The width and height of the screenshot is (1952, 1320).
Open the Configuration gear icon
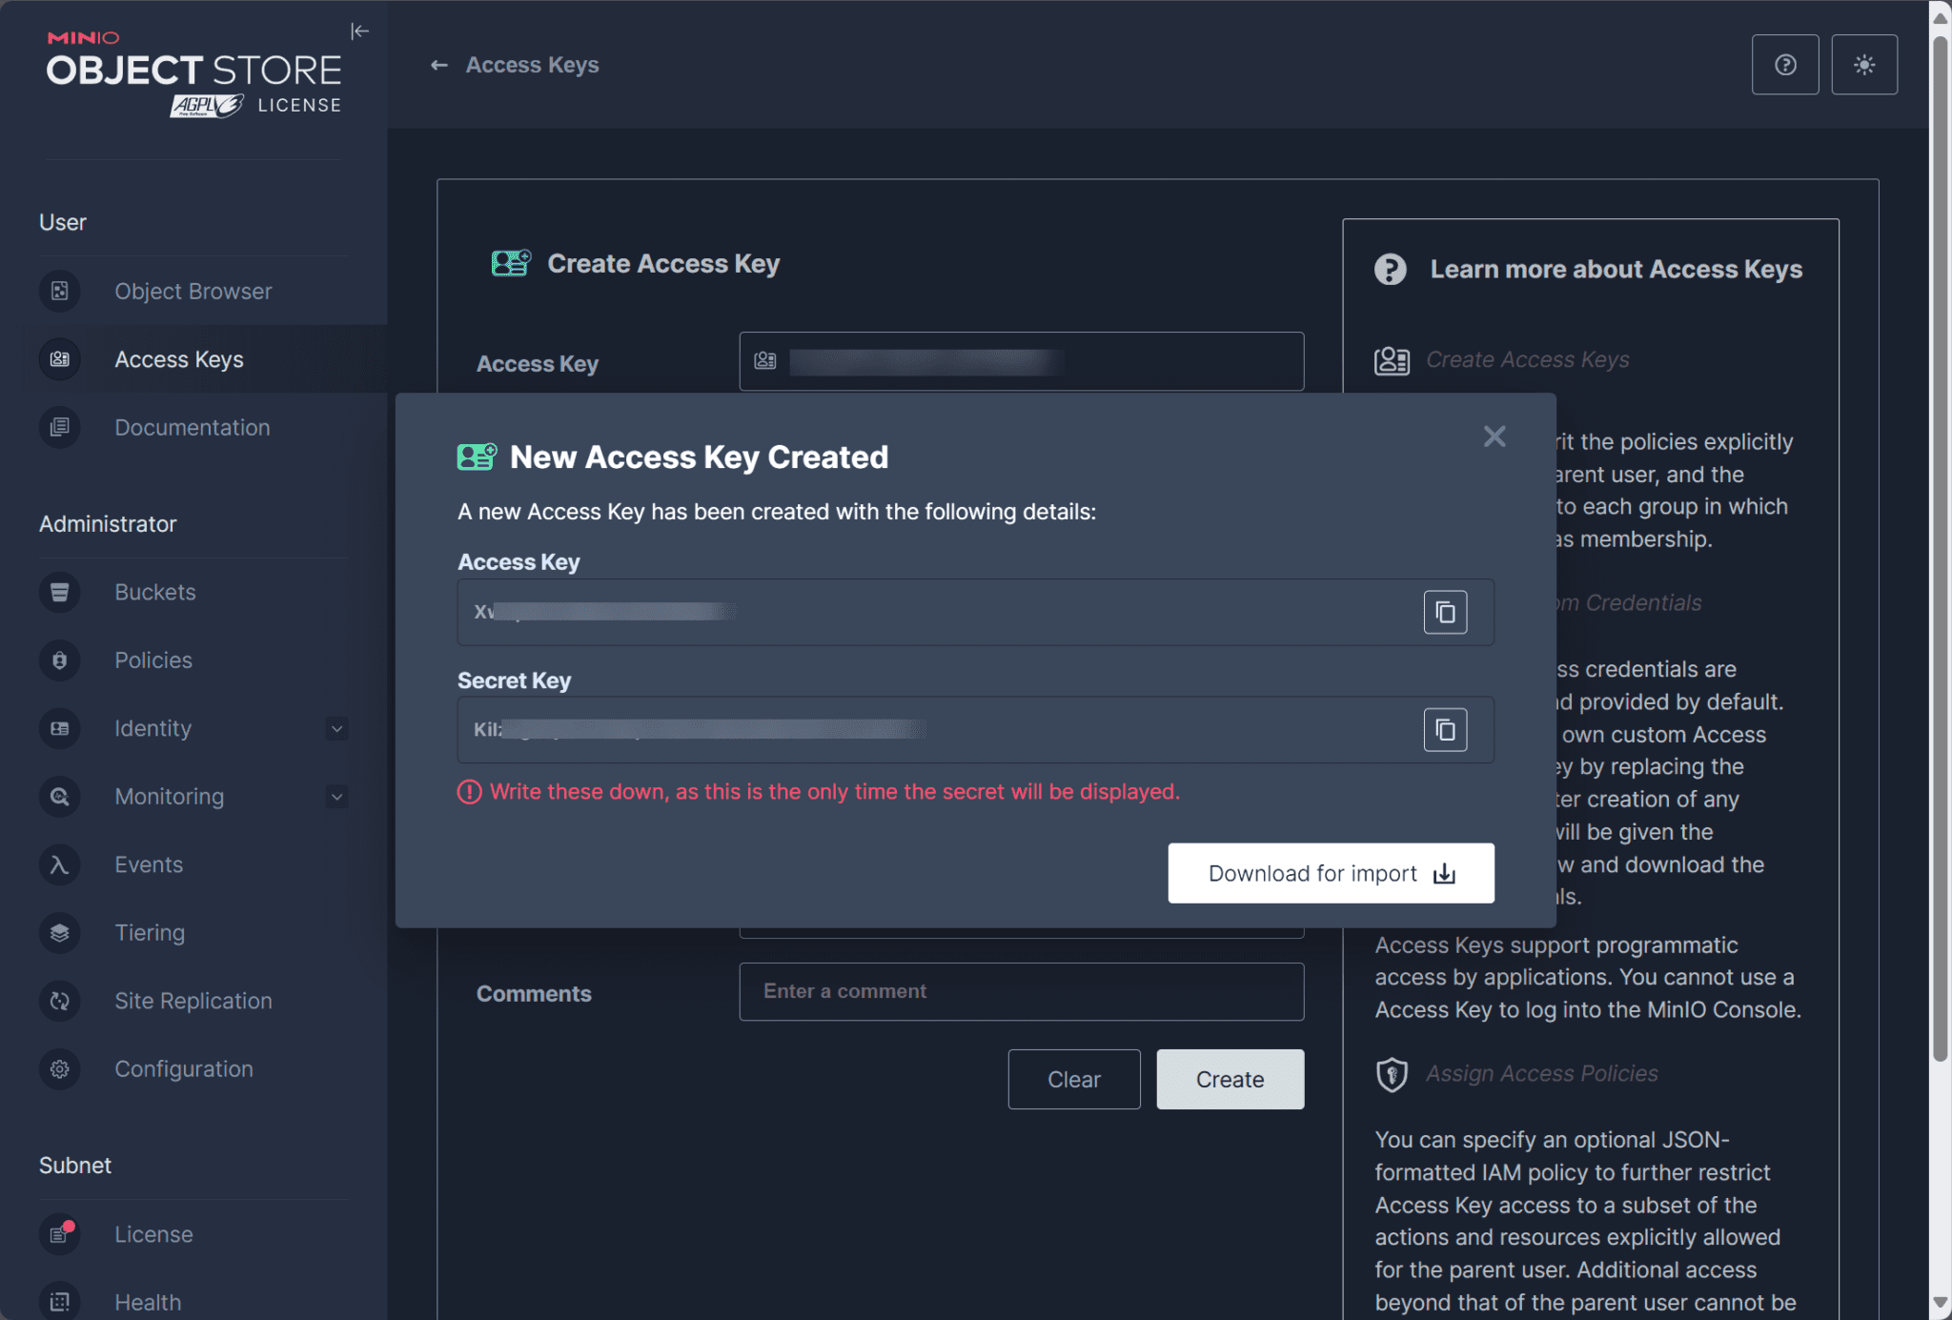[59, 1068]
